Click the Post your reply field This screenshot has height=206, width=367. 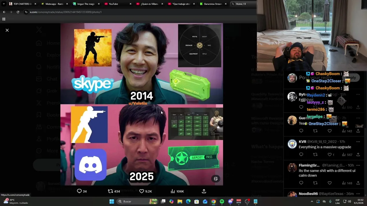pyautogui.click(x=315, y=78)
